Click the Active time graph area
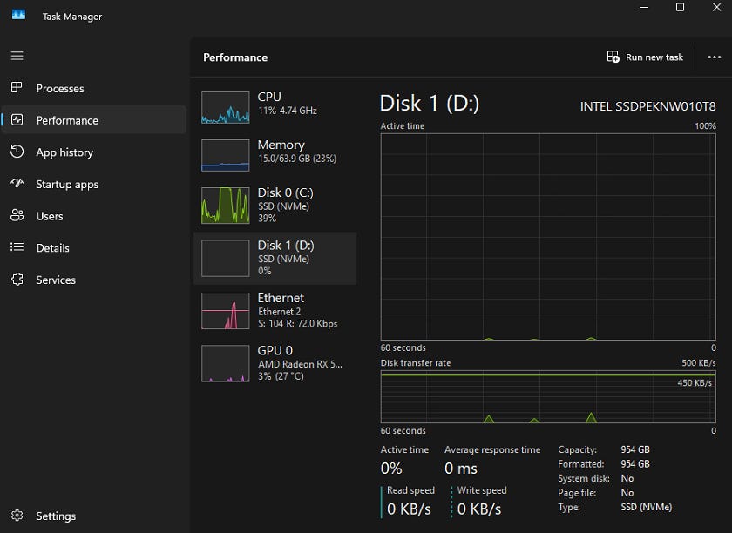Image resolution: width=732 pixels, height=533 pixels. click(x=548, y=236)
